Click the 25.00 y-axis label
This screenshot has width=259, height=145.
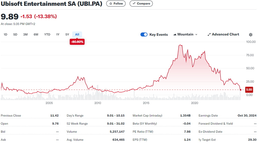click(250, 82)
